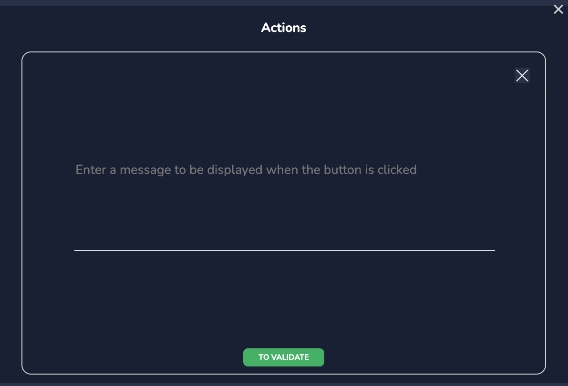Screen dimensions: 568x386
Task: Close the Actions dialog with the top-right X
Action: [558, 10]
